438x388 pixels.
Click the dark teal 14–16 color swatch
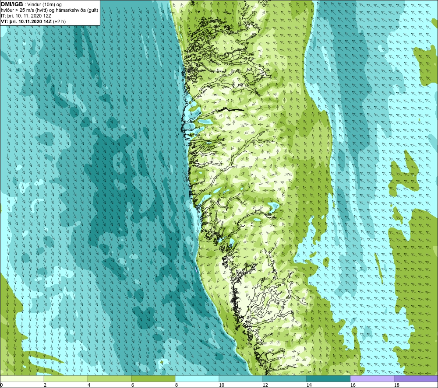point(328,378)
